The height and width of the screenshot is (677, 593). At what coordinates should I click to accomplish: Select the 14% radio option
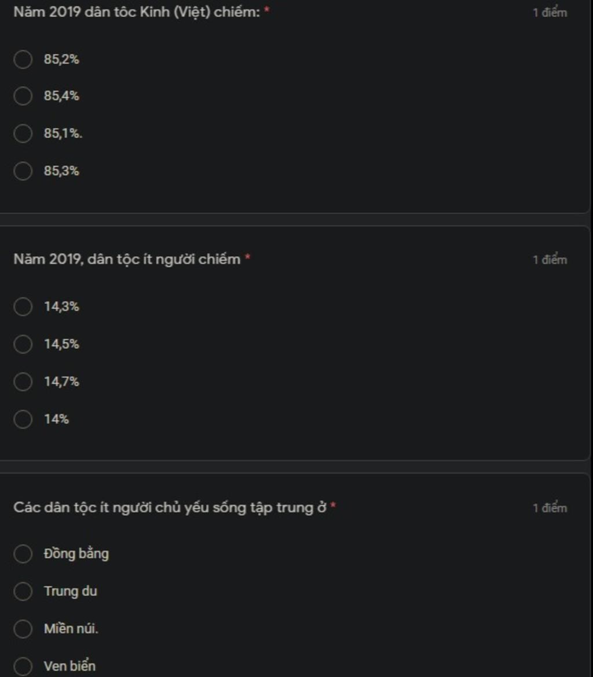[23, 419]
